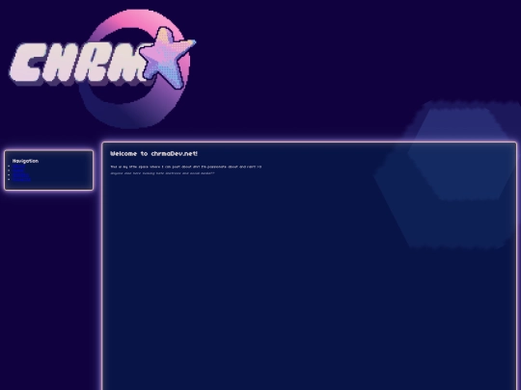
Task: Click the italic line under the intro paragraph
Action: (x=162, y=173)
